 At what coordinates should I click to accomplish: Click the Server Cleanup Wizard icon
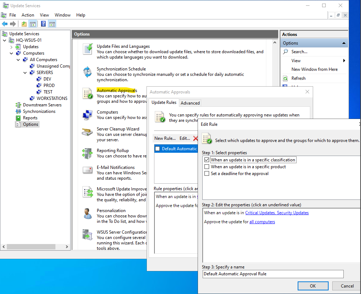87,132
